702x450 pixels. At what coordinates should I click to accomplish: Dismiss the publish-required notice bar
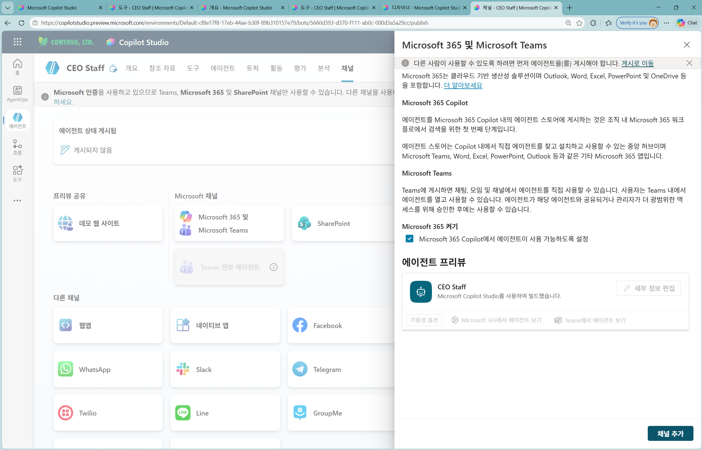689,63
